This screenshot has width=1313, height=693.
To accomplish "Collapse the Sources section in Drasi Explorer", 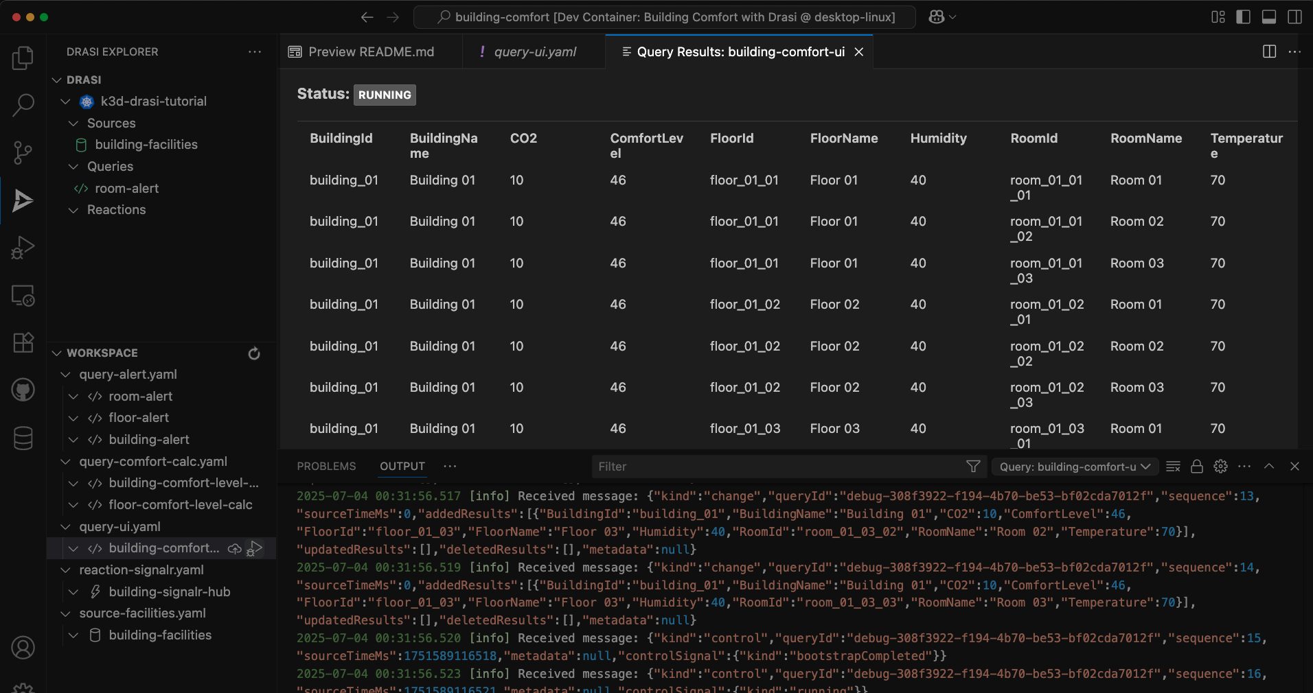I will click(x=73, y=124).
